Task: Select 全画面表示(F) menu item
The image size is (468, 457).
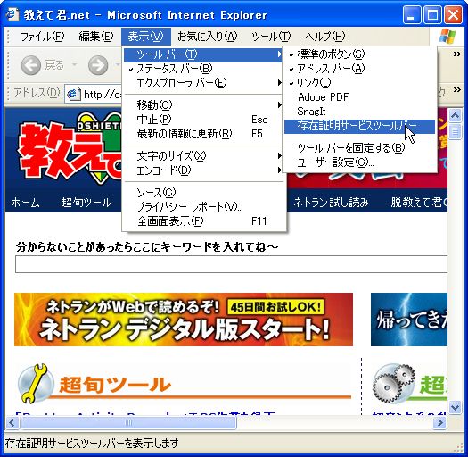Action: tap(203, 221)
